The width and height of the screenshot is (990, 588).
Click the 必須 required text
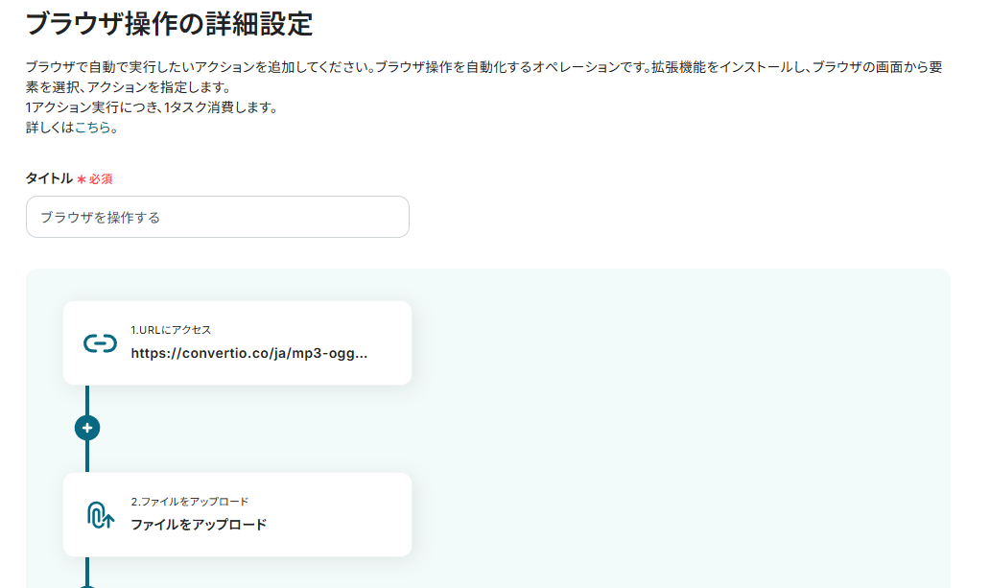click(102, 179)
